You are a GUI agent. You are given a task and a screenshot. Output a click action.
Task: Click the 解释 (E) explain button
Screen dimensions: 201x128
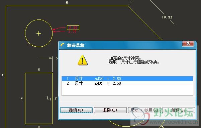click(x=179, y=110)
